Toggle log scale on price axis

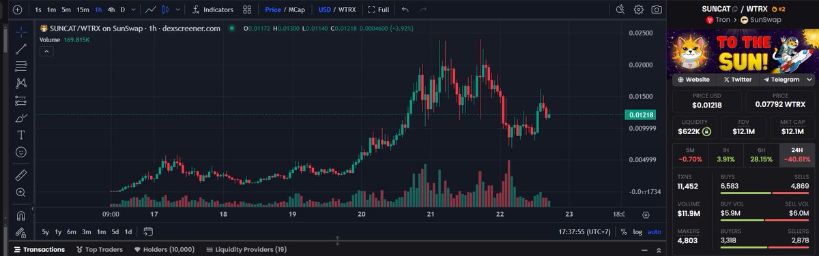tap(637, 232)
